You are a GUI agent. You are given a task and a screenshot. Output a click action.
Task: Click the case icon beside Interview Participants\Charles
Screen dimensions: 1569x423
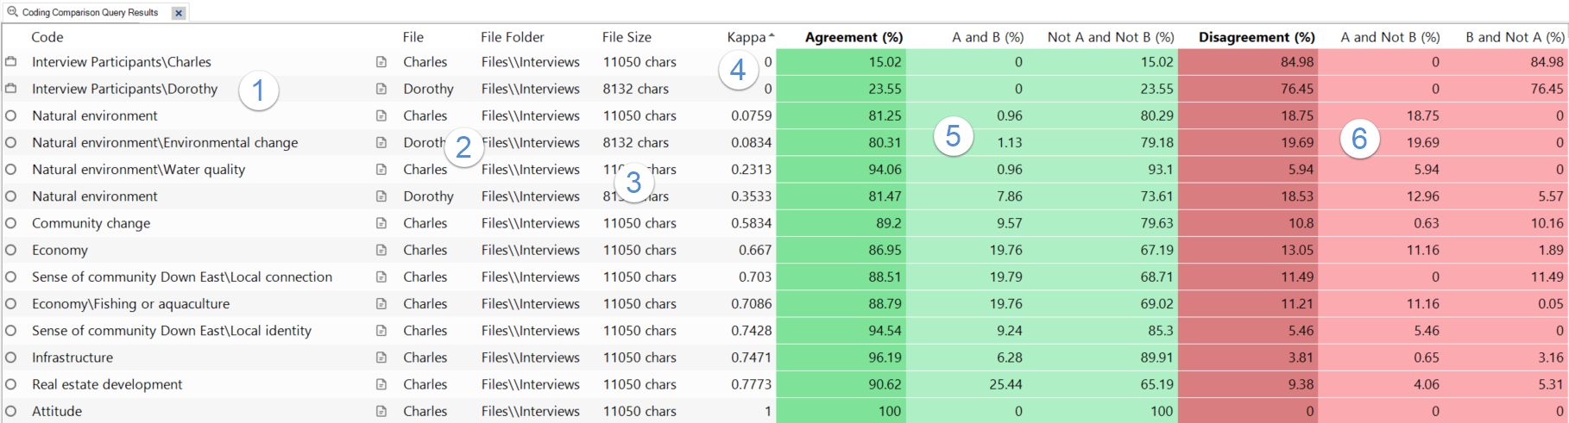tap(11, 62)
